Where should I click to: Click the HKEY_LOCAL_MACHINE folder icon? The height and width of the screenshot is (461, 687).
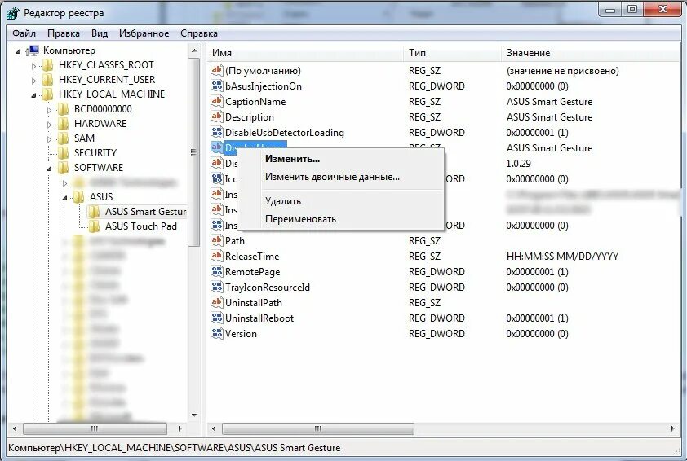(x=48, y=94)
